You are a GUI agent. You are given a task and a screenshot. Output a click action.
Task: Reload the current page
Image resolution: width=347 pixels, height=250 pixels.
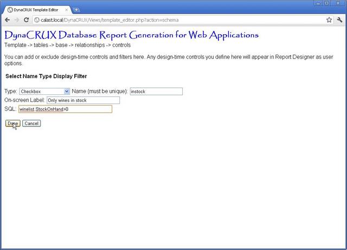27,20
